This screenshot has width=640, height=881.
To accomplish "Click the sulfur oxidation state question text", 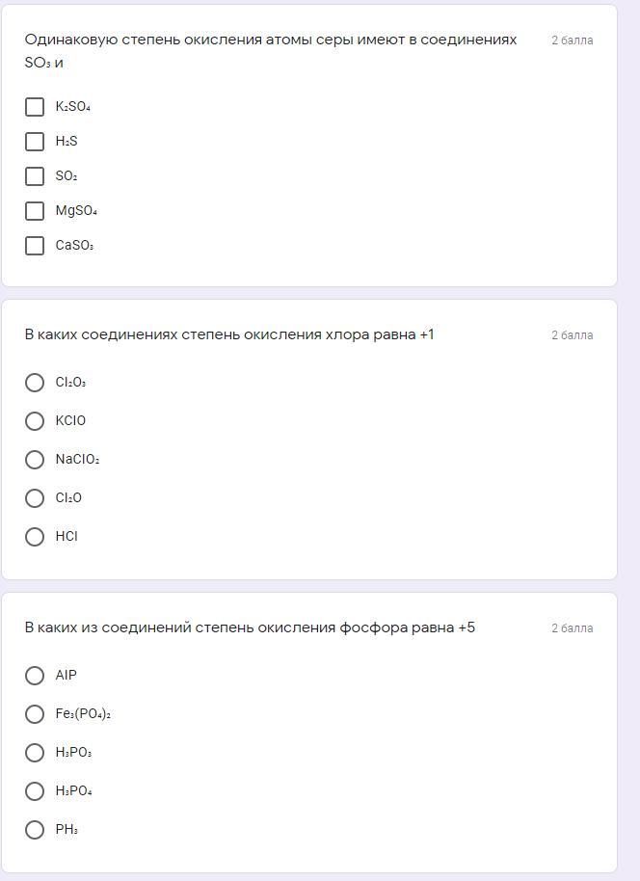I will point(270,51).
